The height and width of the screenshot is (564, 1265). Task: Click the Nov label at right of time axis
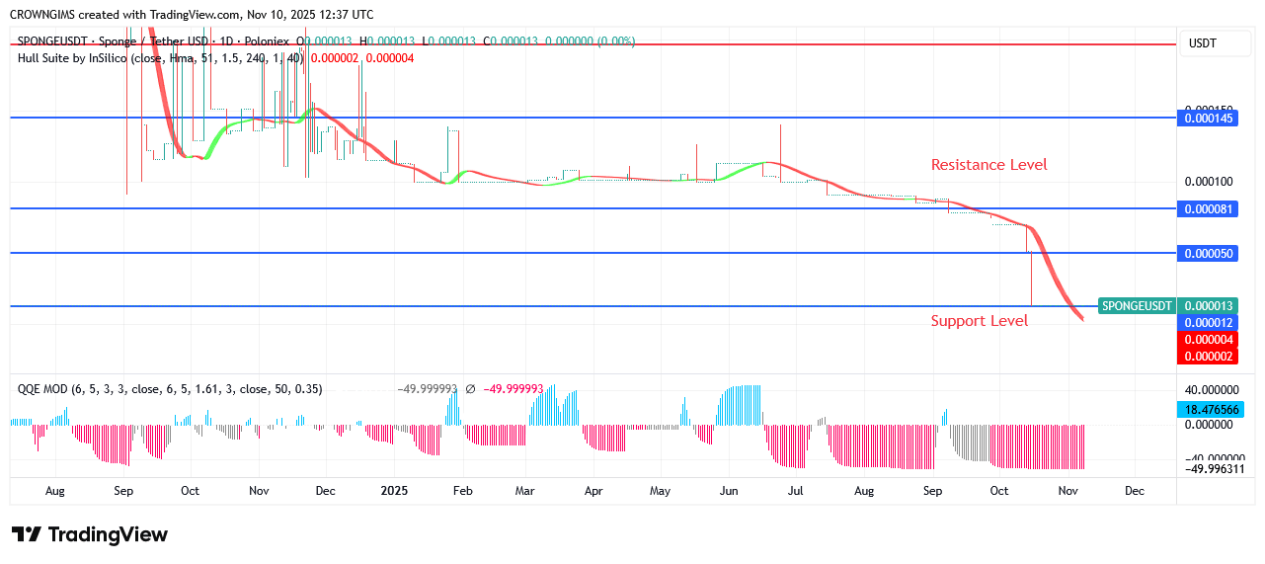pyautogui.click(x=1067, y=491)
